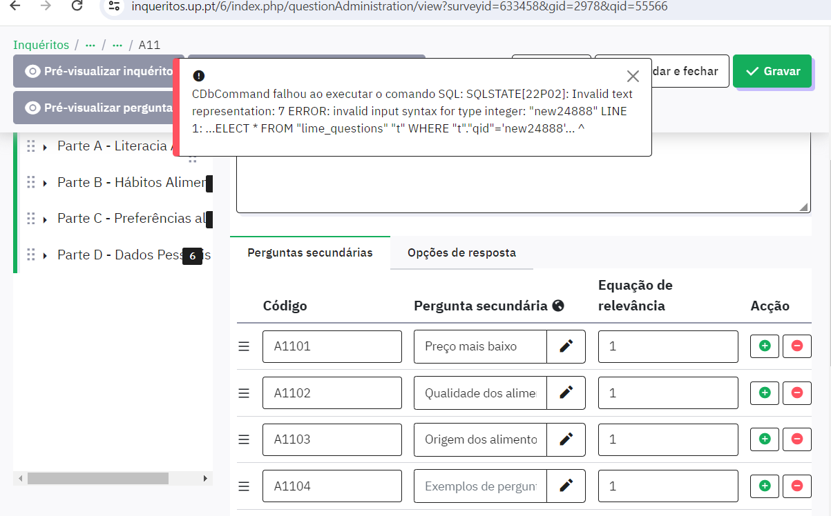
Task: Click the A1103 code field
Action: (332, 439)
